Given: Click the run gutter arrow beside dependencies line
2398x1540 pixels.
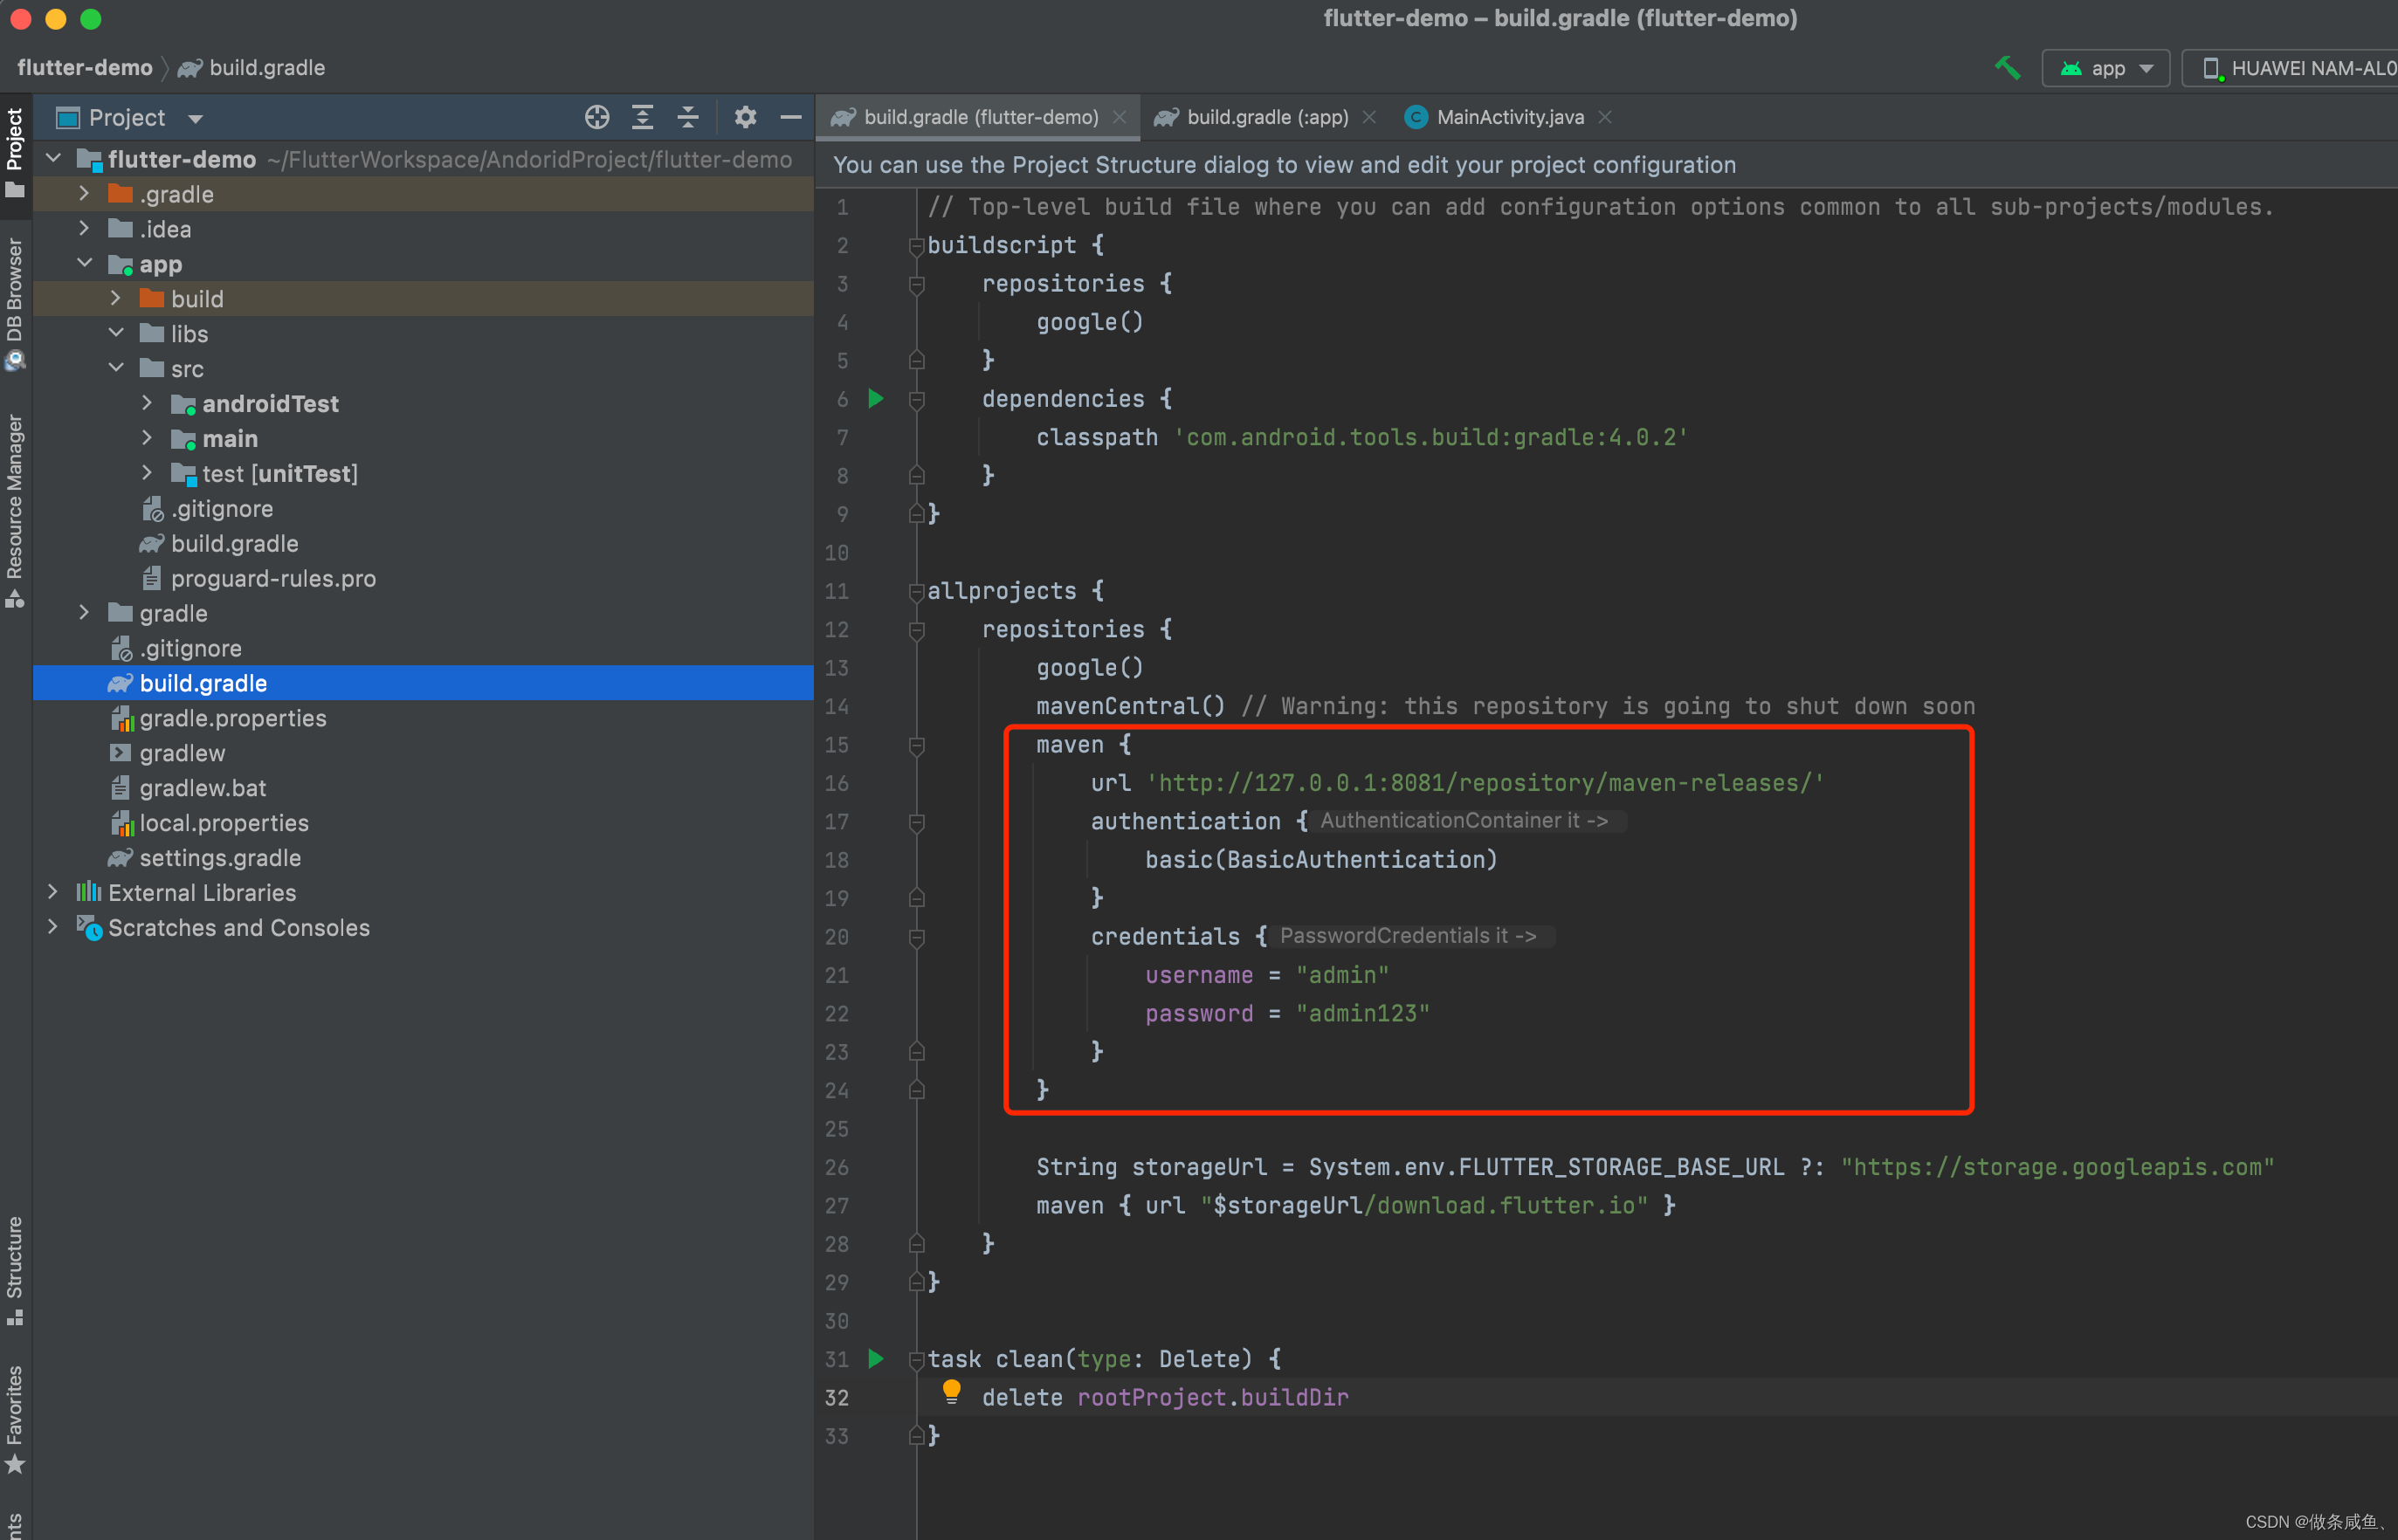Looking at the screenshot, I should (x=875, y=398).
